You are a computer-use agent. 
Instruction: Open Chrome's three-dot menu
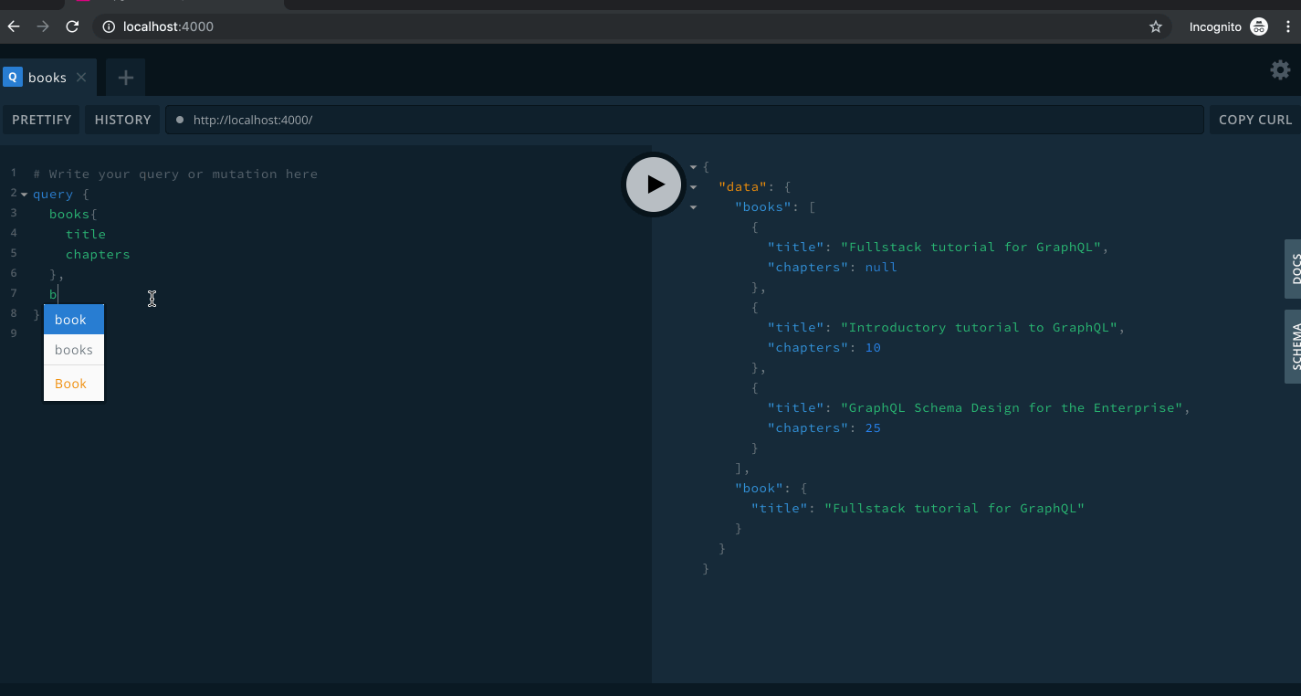coord(1288,26)
